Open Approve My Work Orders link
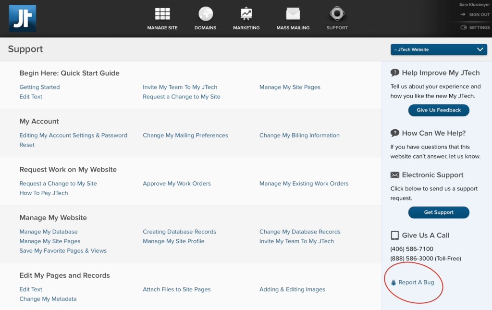 click(177, 184)
